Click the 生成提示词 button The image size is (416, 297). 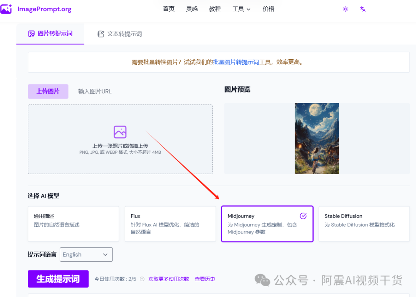pos(58,279)
